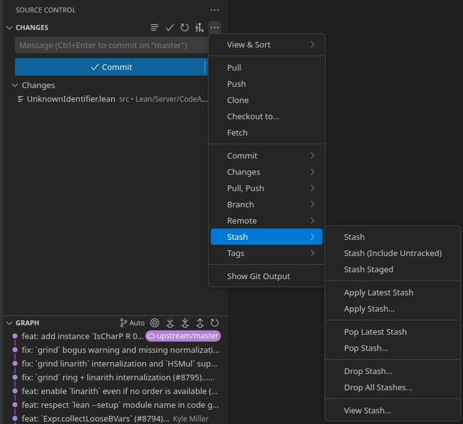Viewport: 463px width, 424px height.
Task: Refresh the Graph section
Action: 215,323
